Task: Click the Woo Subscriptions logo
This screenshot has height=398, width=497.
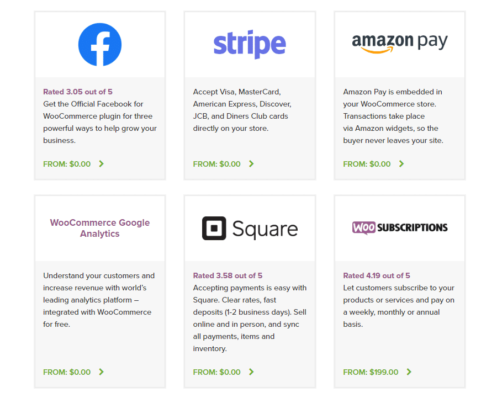Action: pos(399,227)
